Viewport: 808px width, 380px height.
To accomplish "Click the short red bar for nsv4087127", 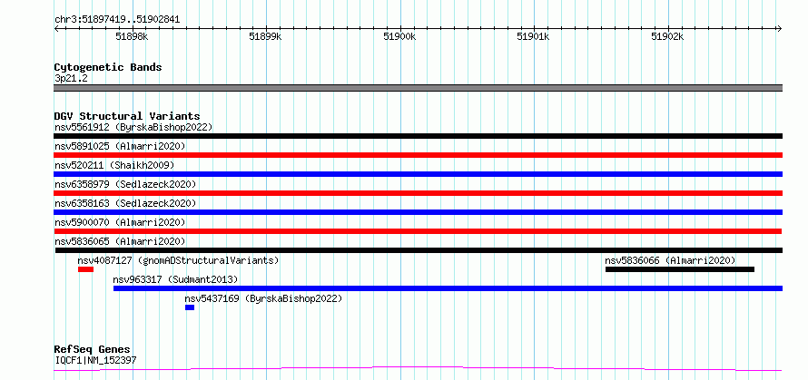I will 85,269.
